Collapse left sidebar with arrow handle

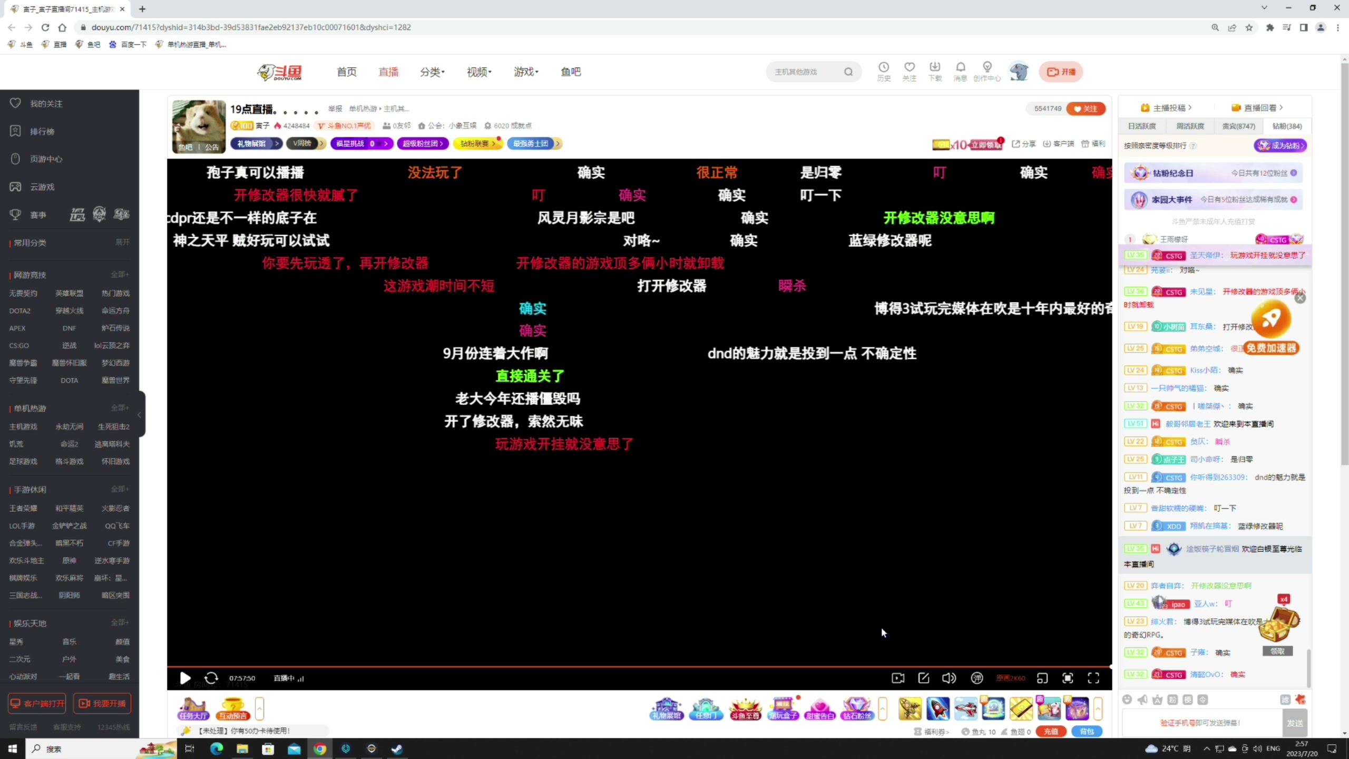(140, 414)
